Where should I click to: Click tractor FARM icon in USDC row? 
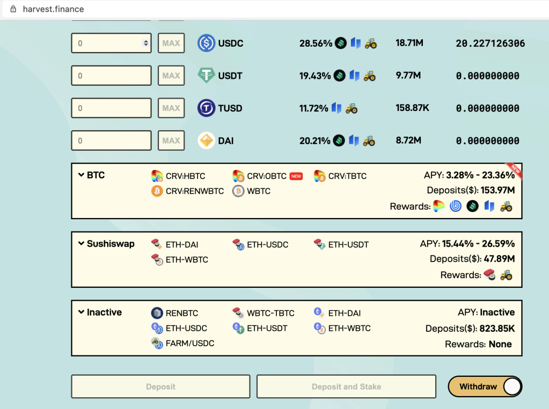(x=371, y=43)
